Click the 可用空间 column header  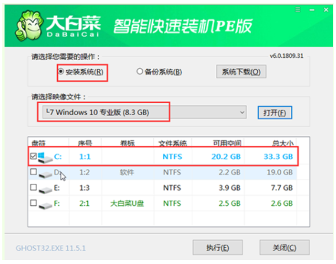227,143
